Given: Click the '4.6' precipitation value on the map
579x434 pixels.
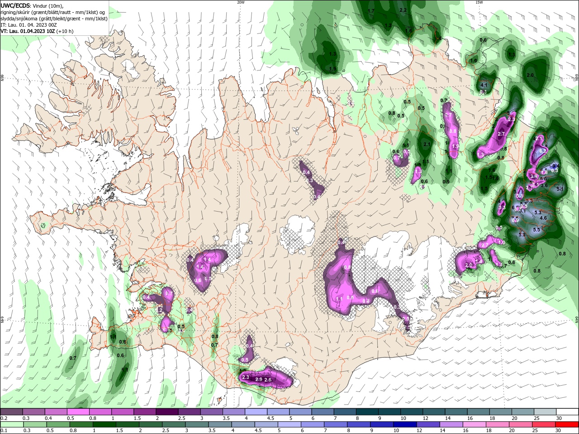Looking at the screenshot, I should point(543,218).
